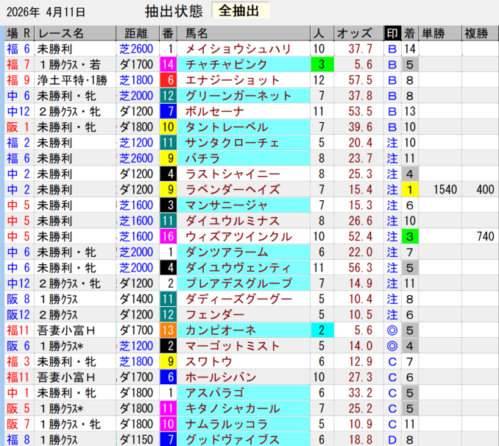499x446 pixels.
Task: Click pink number 16 for ウィズアツインクル
Action: (168, 236)
